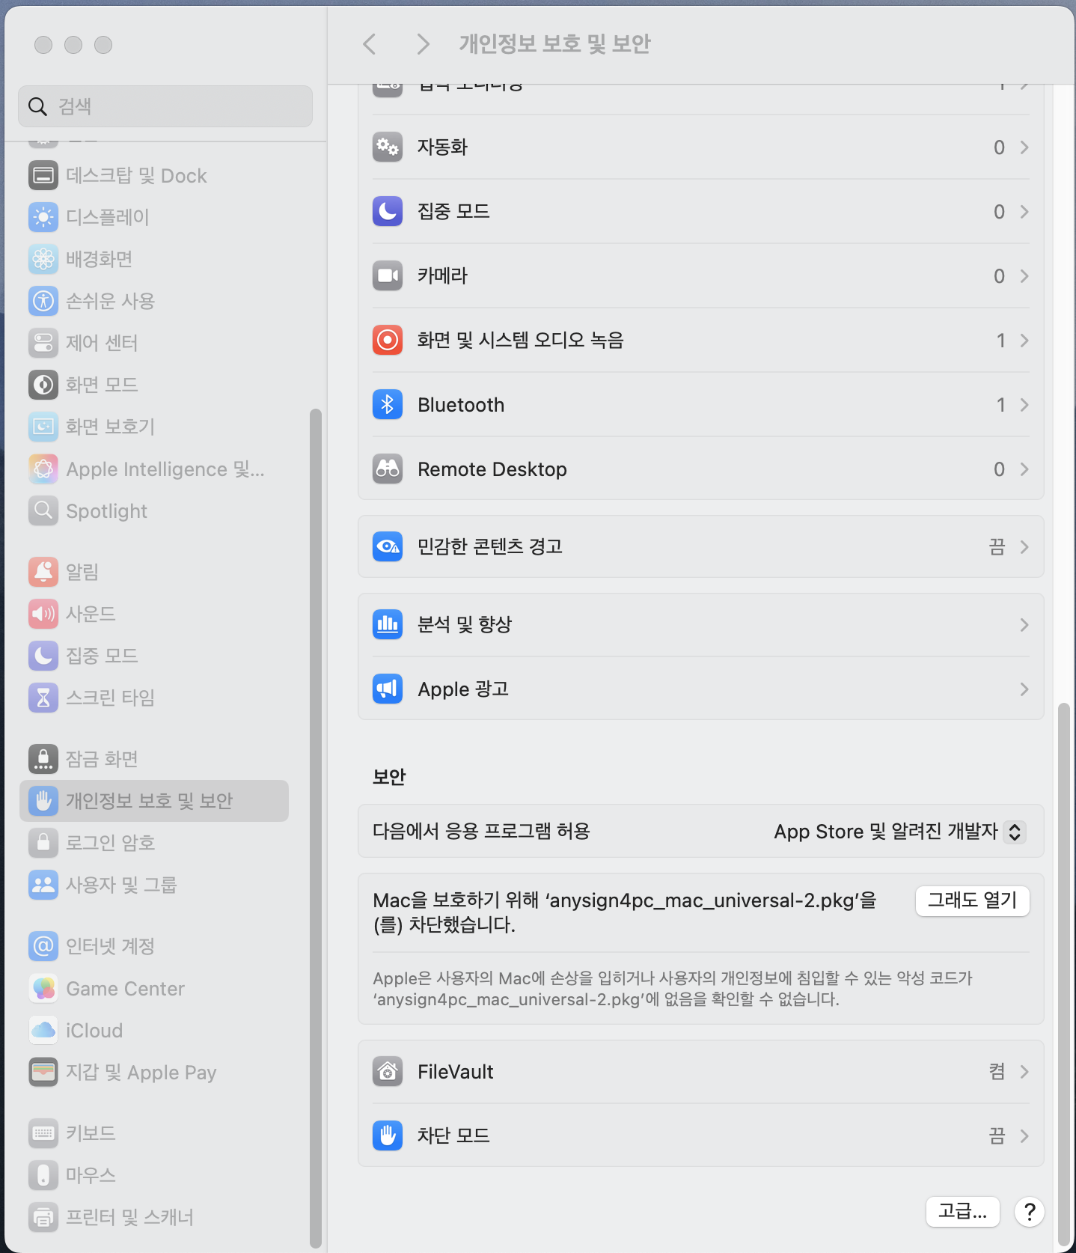Select 마우스 mouse icon
Viewport: 1076px width, 1253px height.
pyautogui.click(x=43, y=1176)
